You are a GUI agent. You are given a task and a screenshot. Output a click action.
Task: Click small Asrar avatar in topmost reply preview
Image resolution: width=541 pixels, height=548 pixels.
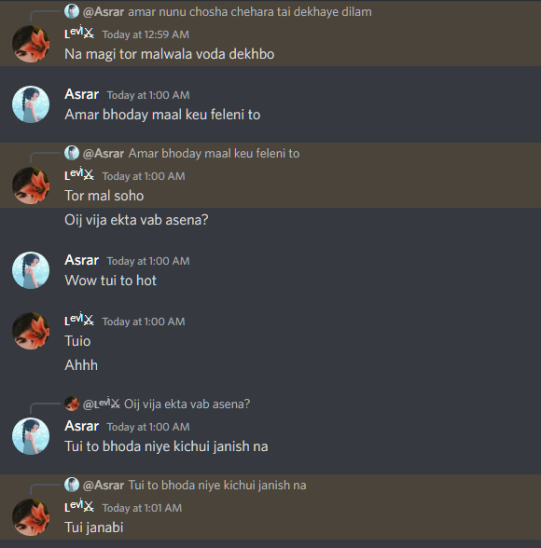coord(72,11)
